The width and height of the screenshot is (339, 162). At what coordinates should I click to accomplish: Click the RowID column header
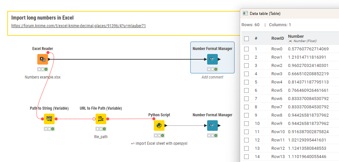coord(277,38)
